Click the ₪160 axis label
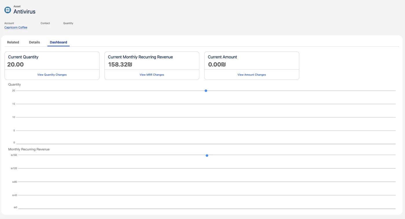405x219 pixels. [x=14, y=155]
